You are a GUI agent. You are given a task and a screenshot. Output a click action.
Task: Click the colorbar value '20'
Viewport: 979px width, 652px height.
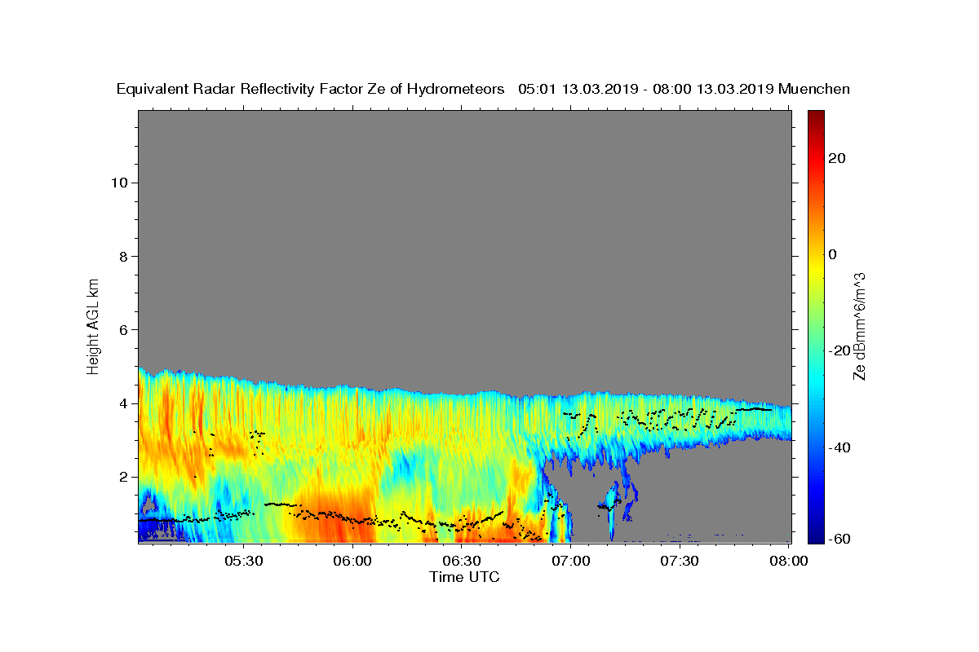pos(836,158)
